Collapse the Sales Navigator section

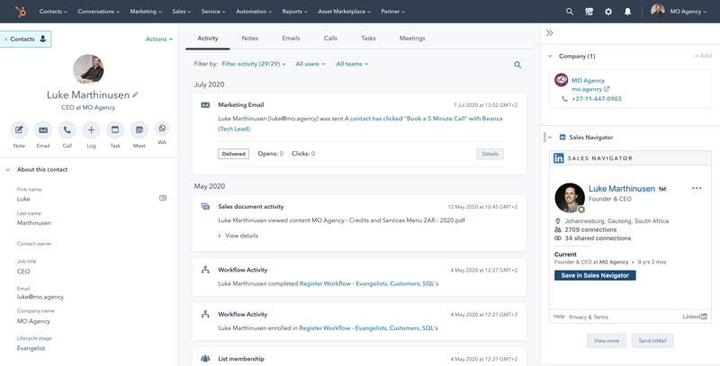point(550,137)
